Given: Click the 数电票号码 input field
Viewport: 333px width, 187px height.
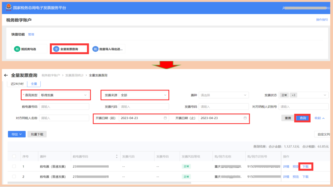Looking at the screenshot, I should [64, 107].
